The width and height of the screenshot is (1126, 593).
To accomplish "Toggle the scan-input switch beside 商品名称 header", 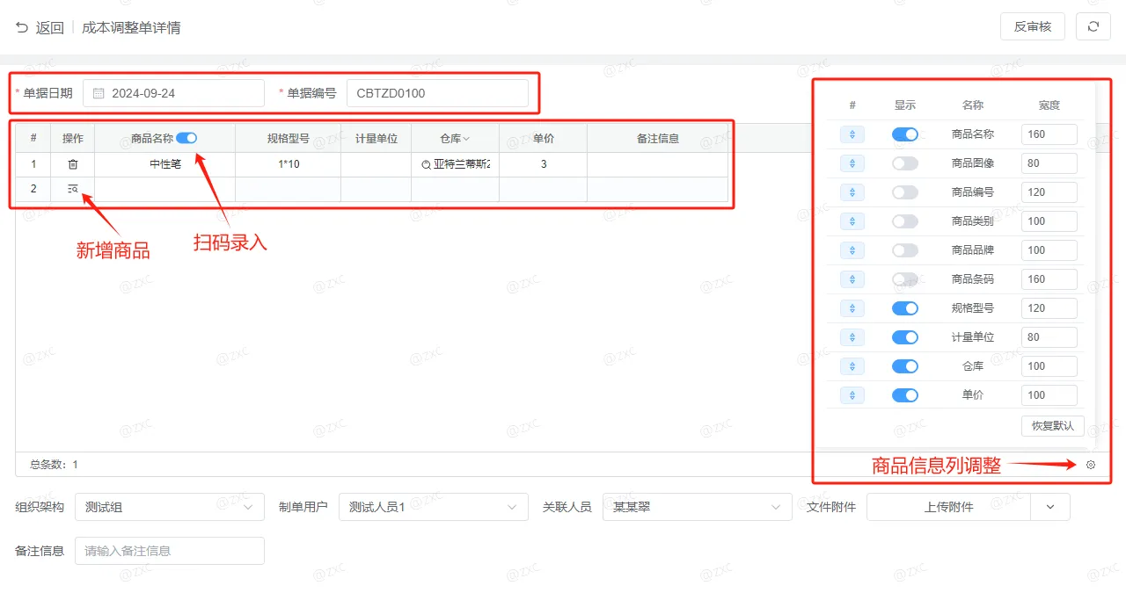I will tap(186, 138).
